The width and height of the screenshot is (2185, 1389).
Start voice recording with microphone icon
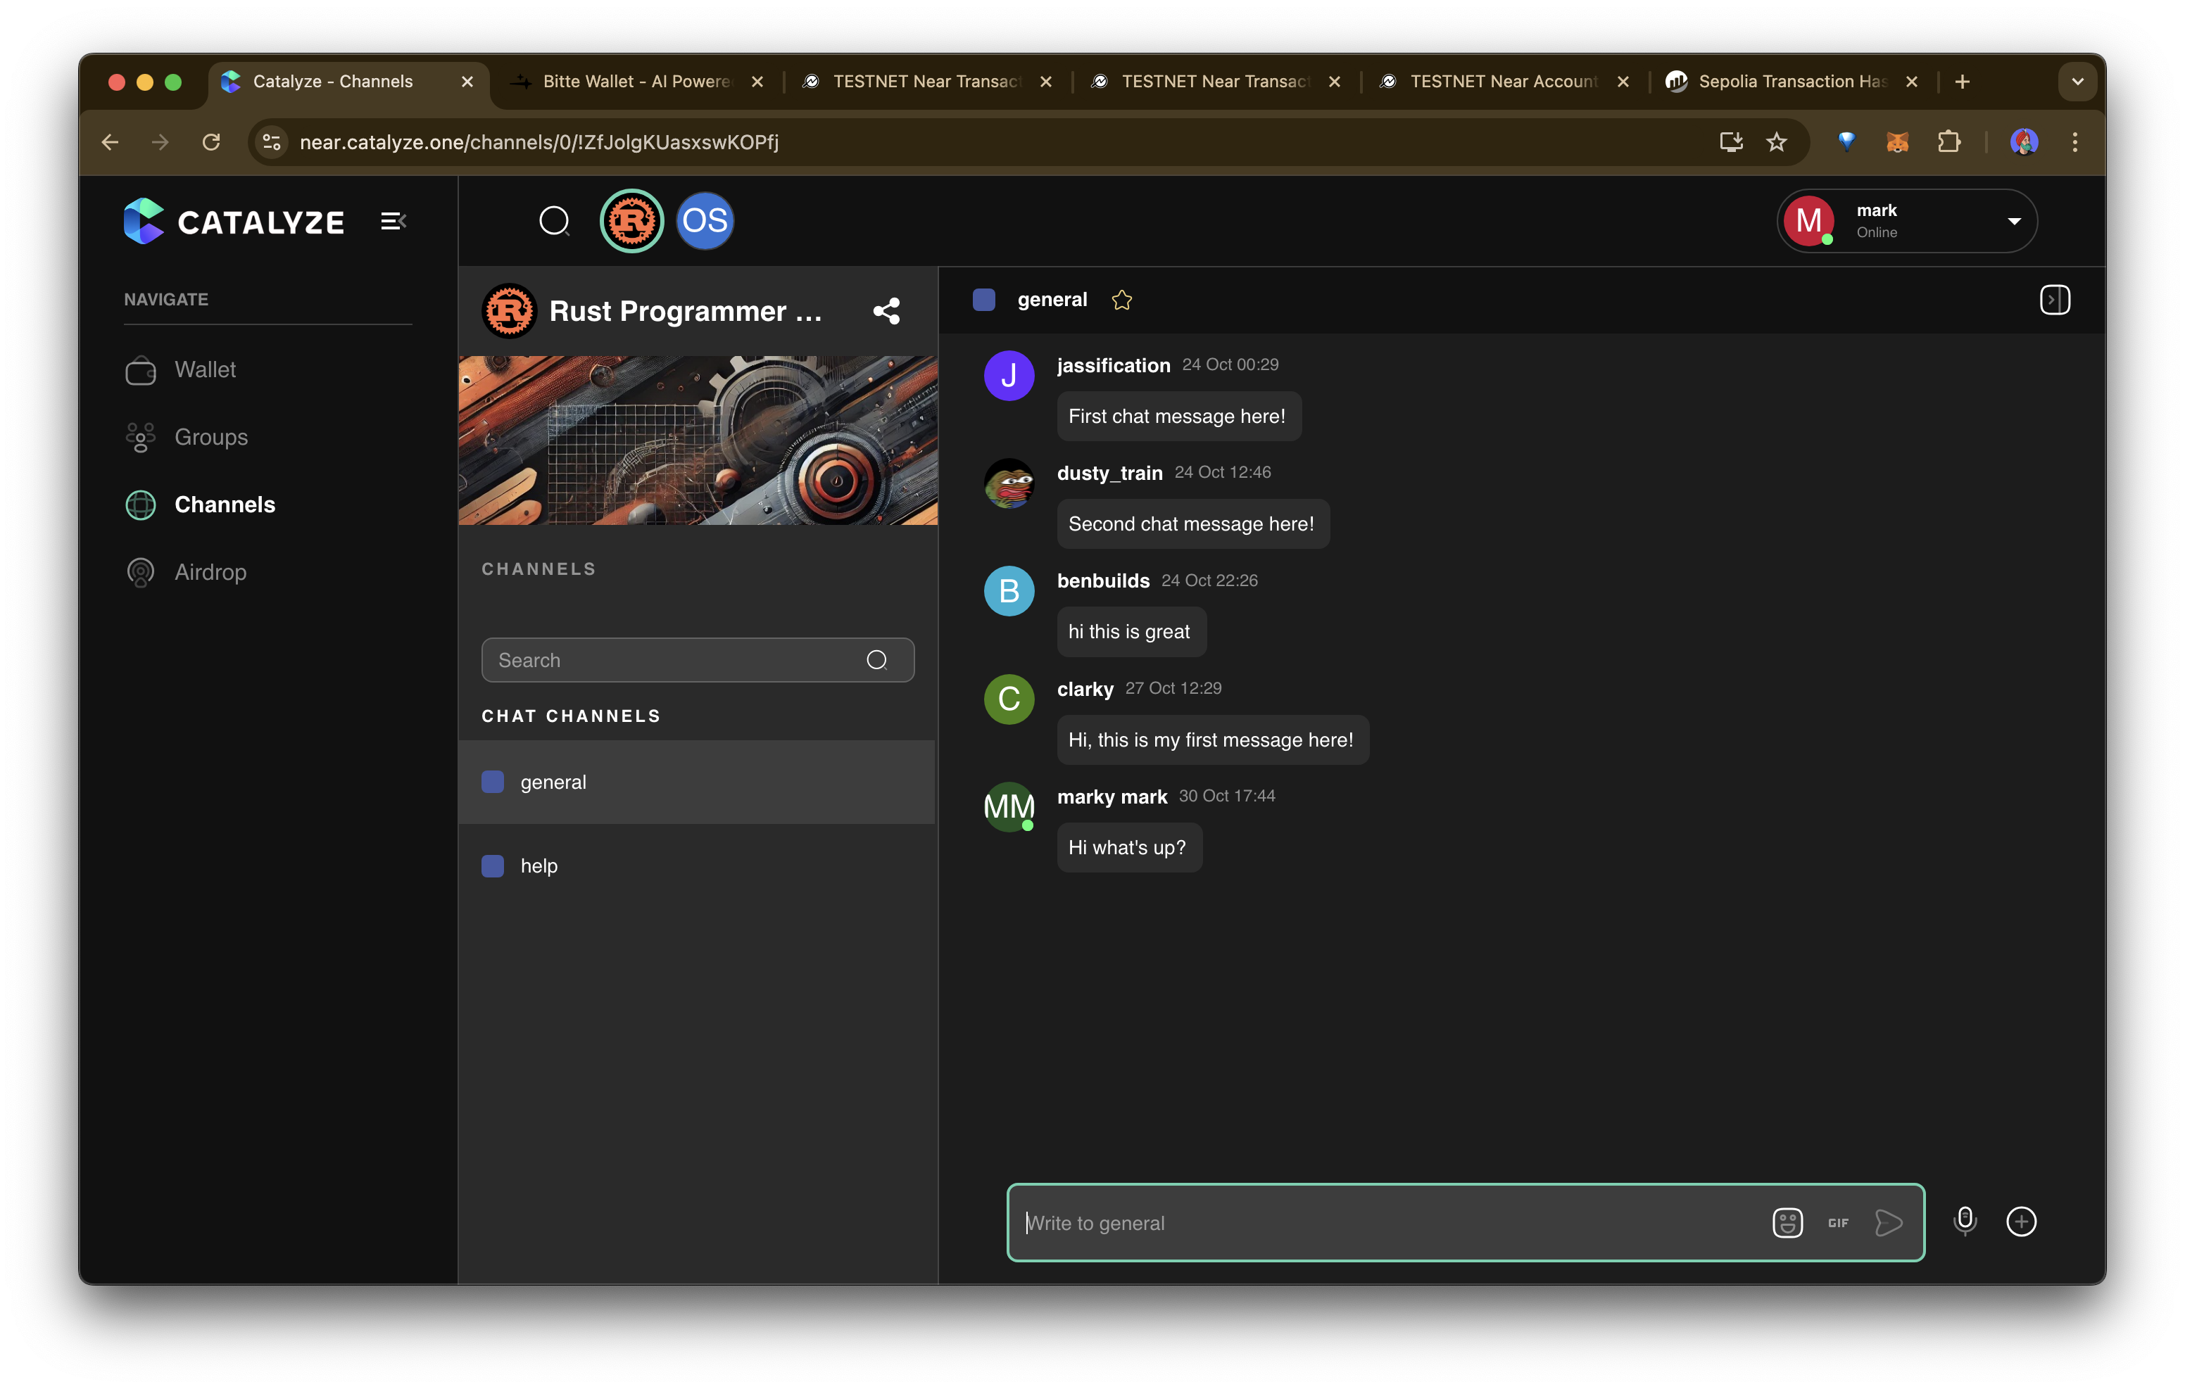(x=1965, y=1220)
